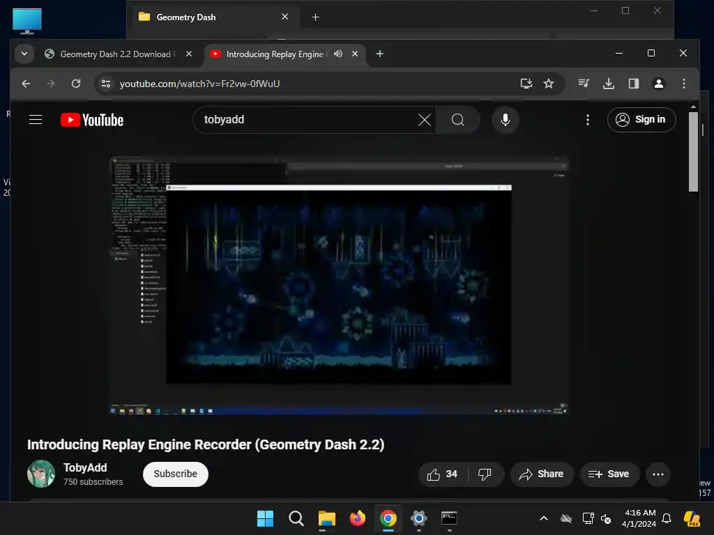The height and width of the screenshot is (535, 714).
Task: Click the video player to pause
Action: (339, 285)
